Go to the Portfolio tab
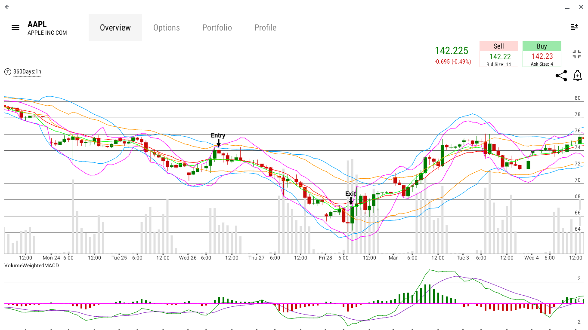Screen dimensions: 588x330 217,27
